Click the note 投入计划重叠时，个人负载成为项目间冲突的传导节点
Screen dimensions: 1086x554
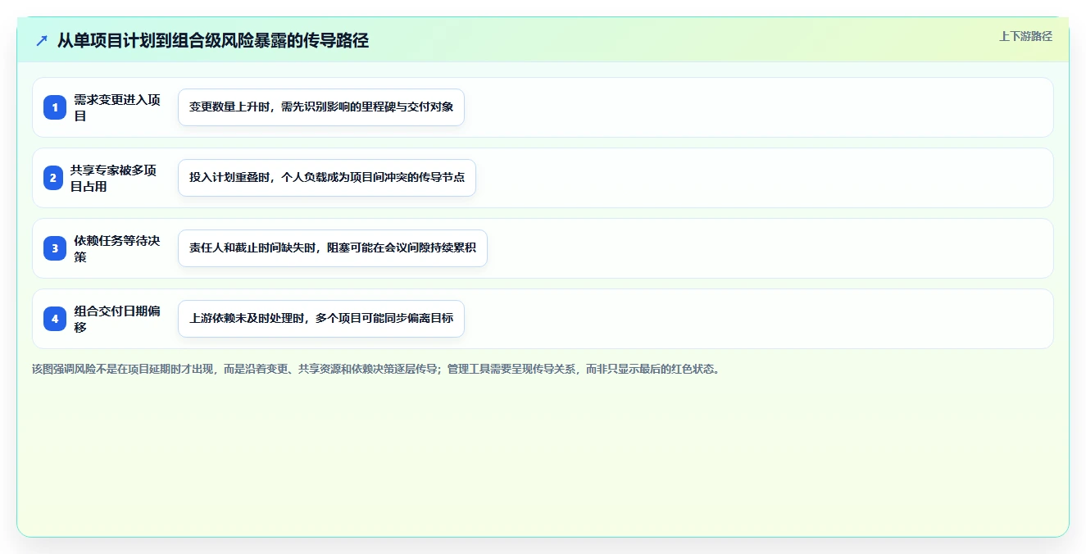[x=327, y=178]
